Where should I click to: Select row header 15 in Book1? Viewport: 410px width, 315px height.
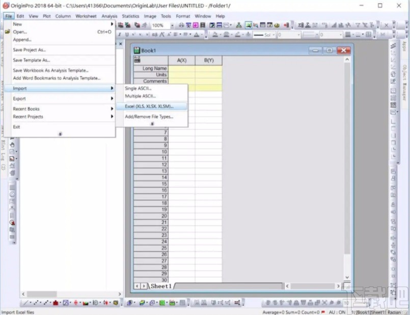tap(151, 183)
